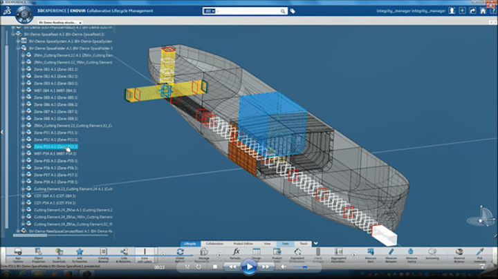Open the Design Table tool

[257, 255]
